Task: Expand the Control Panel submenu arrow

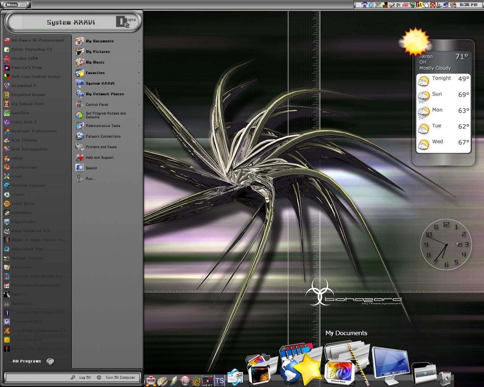Action: (139, 105)
